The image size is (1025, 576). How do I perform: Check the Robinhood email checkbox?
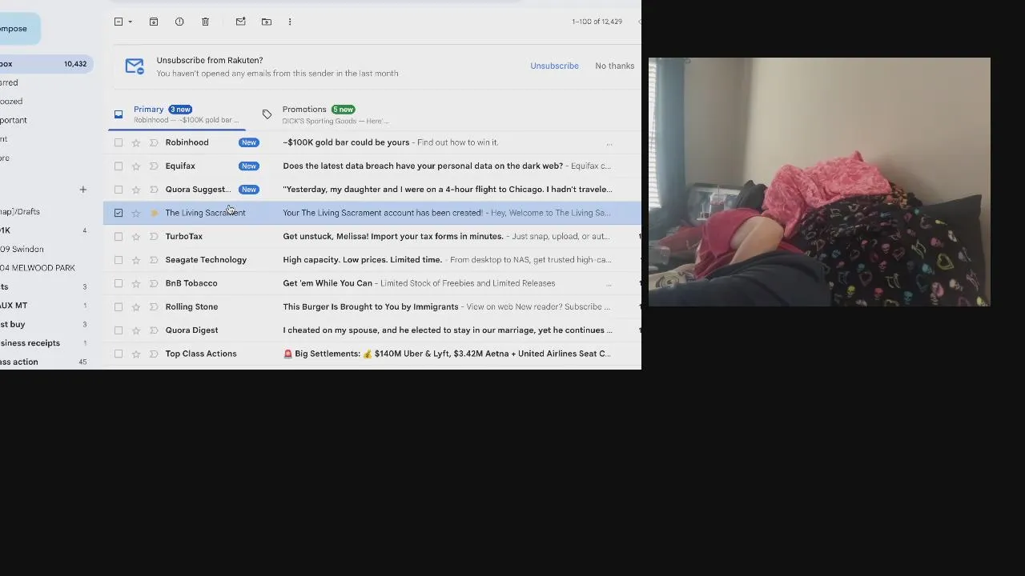coord(119,142)
